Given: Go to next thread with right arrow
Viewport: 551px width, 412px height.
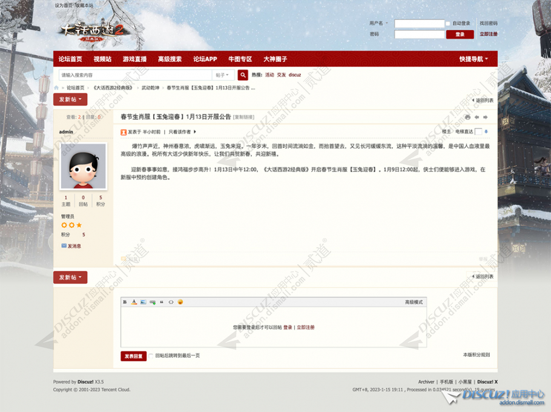Looking at the screenshot, I should pos(485,117).
